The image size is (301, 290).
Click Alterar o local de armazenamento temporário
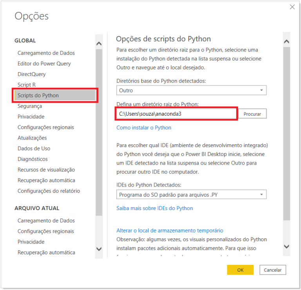[170, 230]
